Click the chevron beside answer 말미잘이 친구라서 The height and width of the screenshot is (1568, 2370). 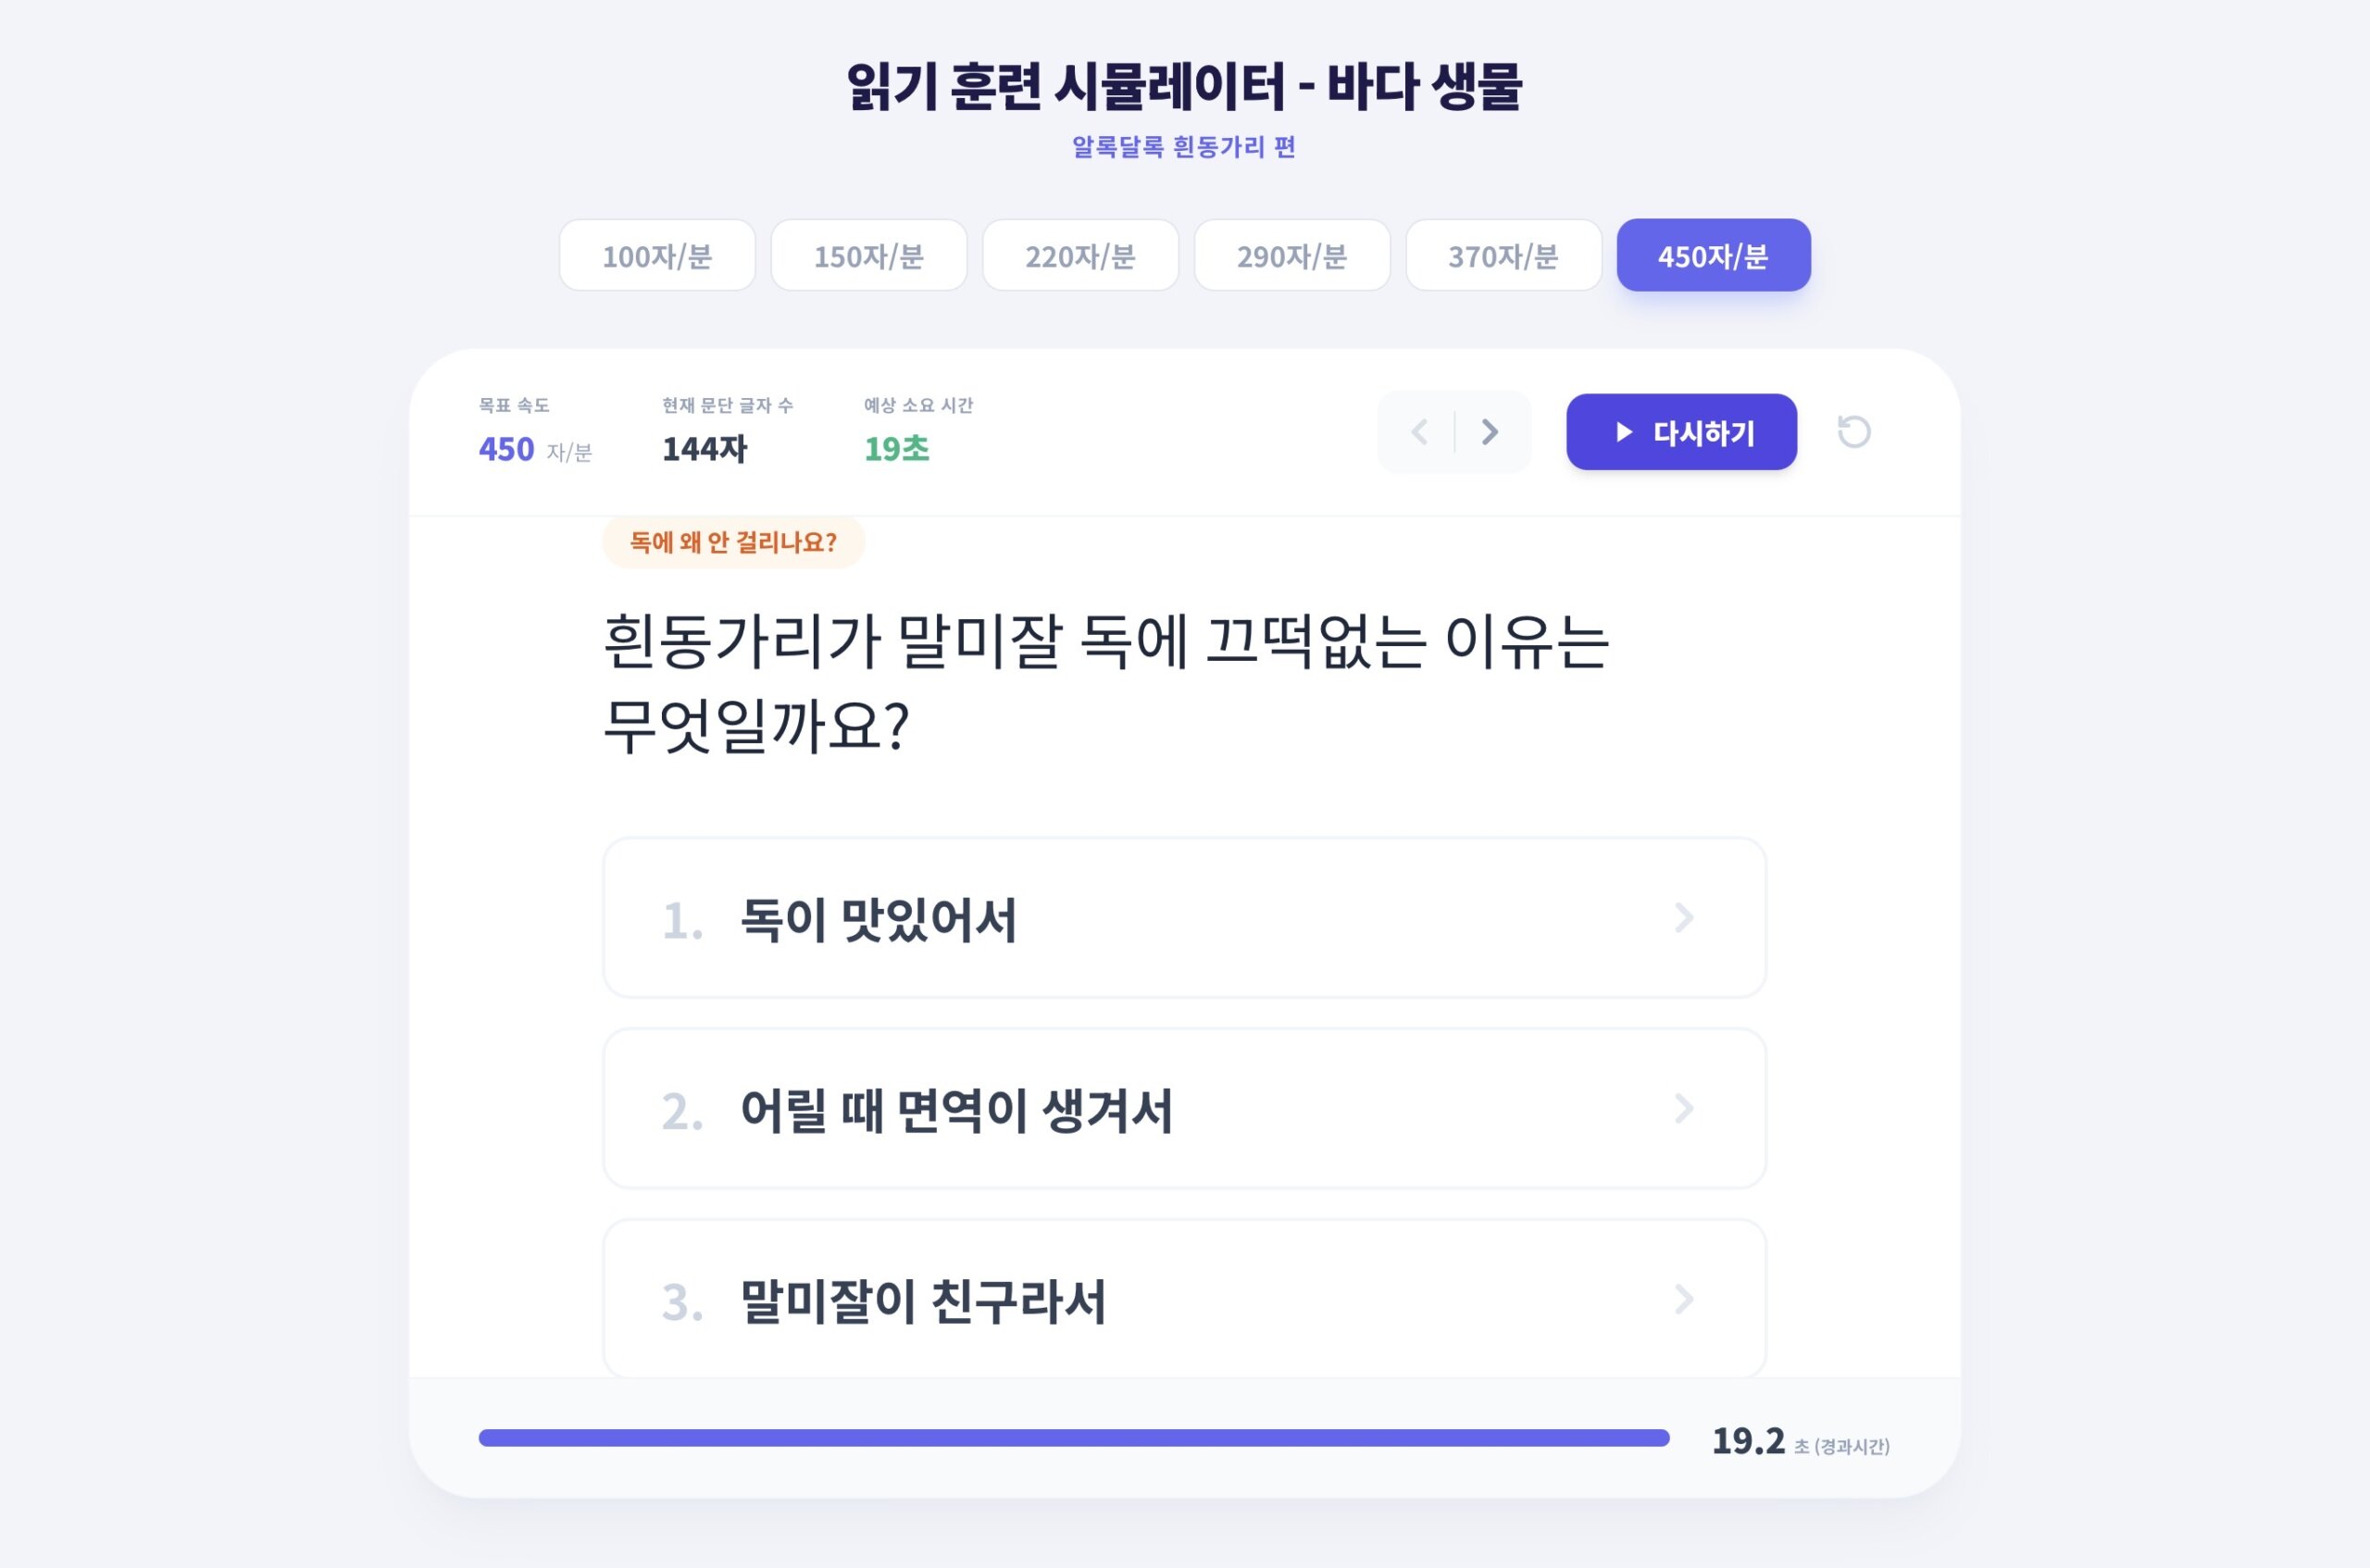pos(1686,1299)
